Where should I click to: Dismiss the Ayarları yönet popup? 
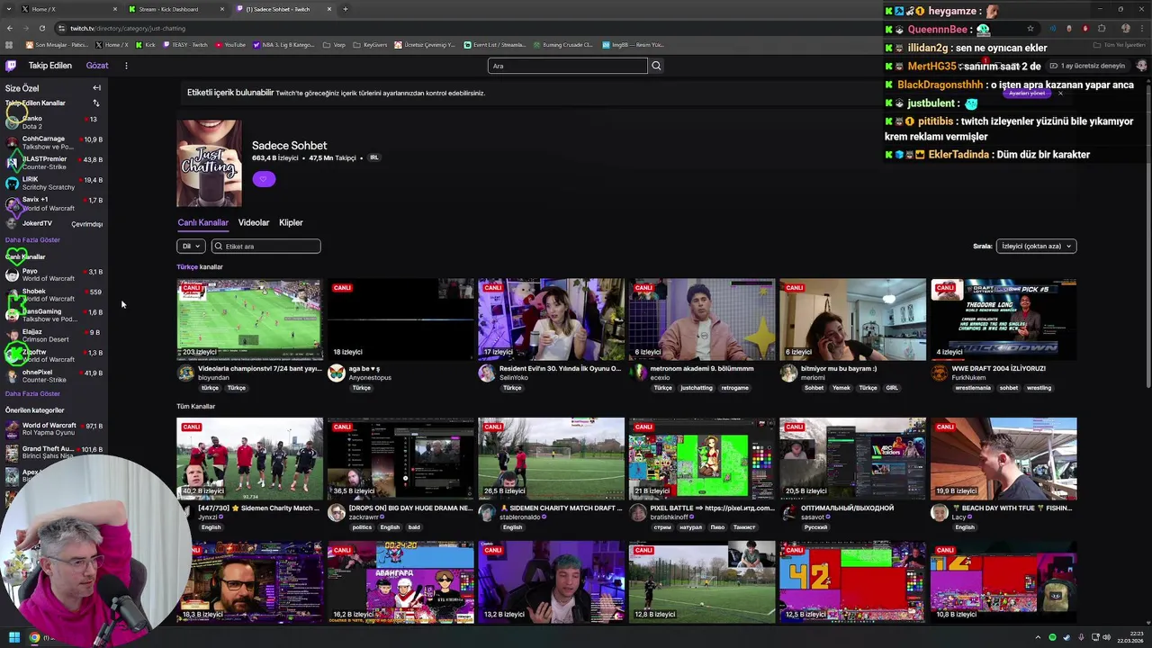[x=1060, y=93]
